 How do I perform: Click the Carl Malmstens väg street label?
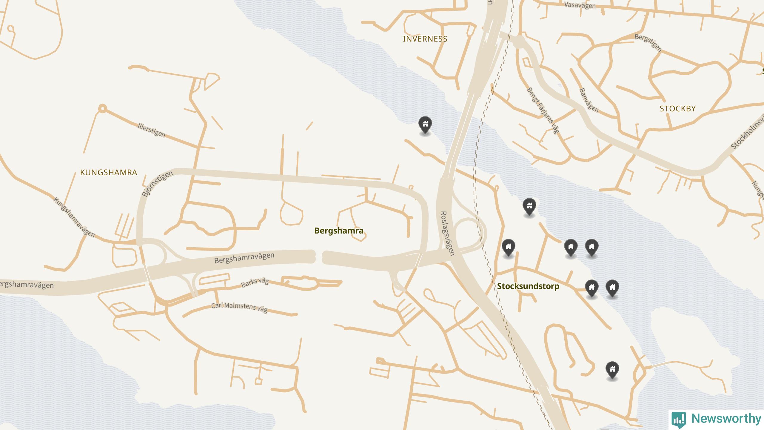pos(239,308)
